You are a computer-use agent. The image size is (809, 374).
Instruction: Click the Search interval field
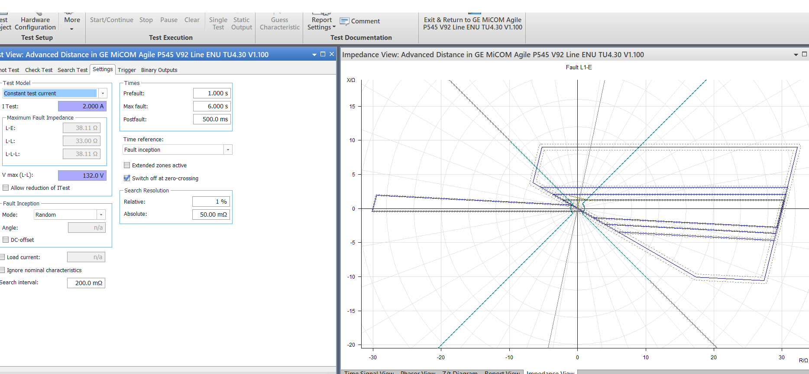[86, 283]
